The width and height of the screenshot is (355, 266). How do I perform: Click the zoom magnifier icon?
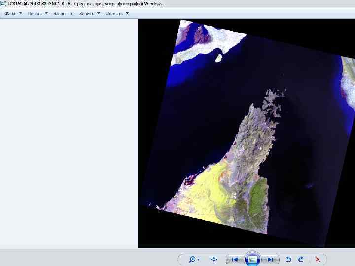pyautogui.click(x=192, y=259)
